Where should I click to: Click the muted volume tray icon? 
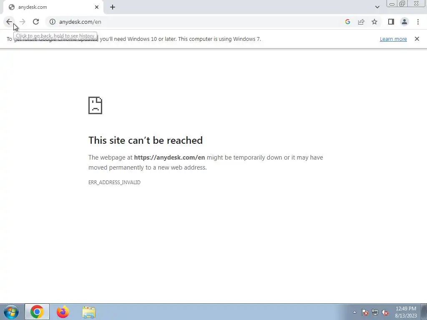pos(385,312)
